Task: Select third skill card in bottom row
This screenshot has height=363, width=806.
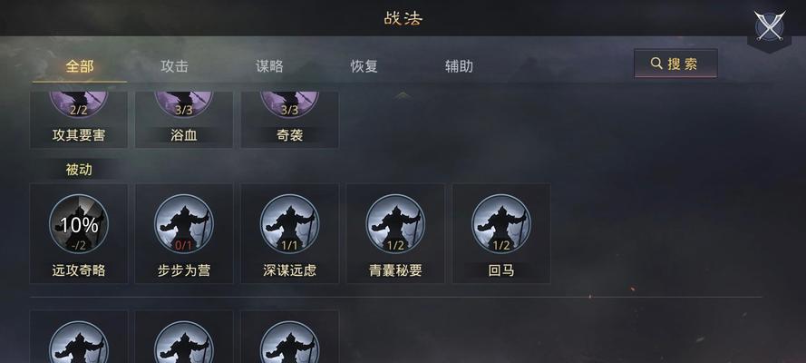Action: point(290,337)
